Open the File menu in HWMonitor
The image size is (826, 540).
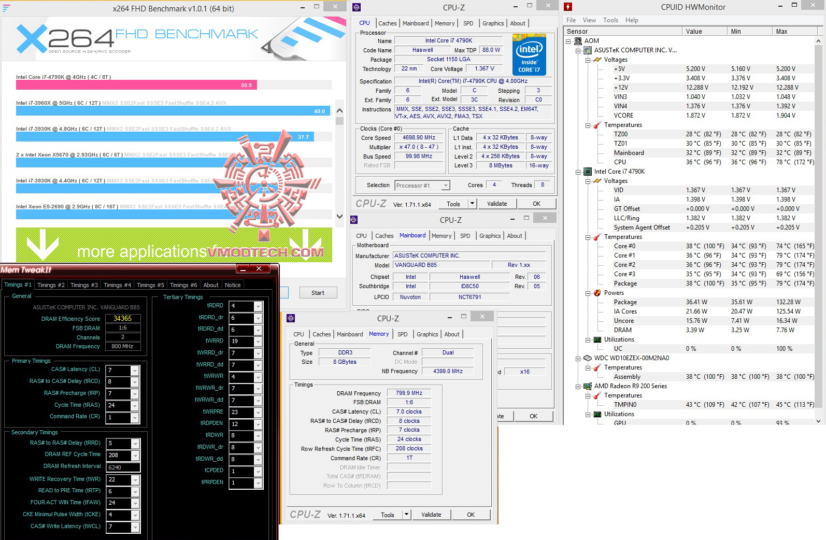pos(571,20)
